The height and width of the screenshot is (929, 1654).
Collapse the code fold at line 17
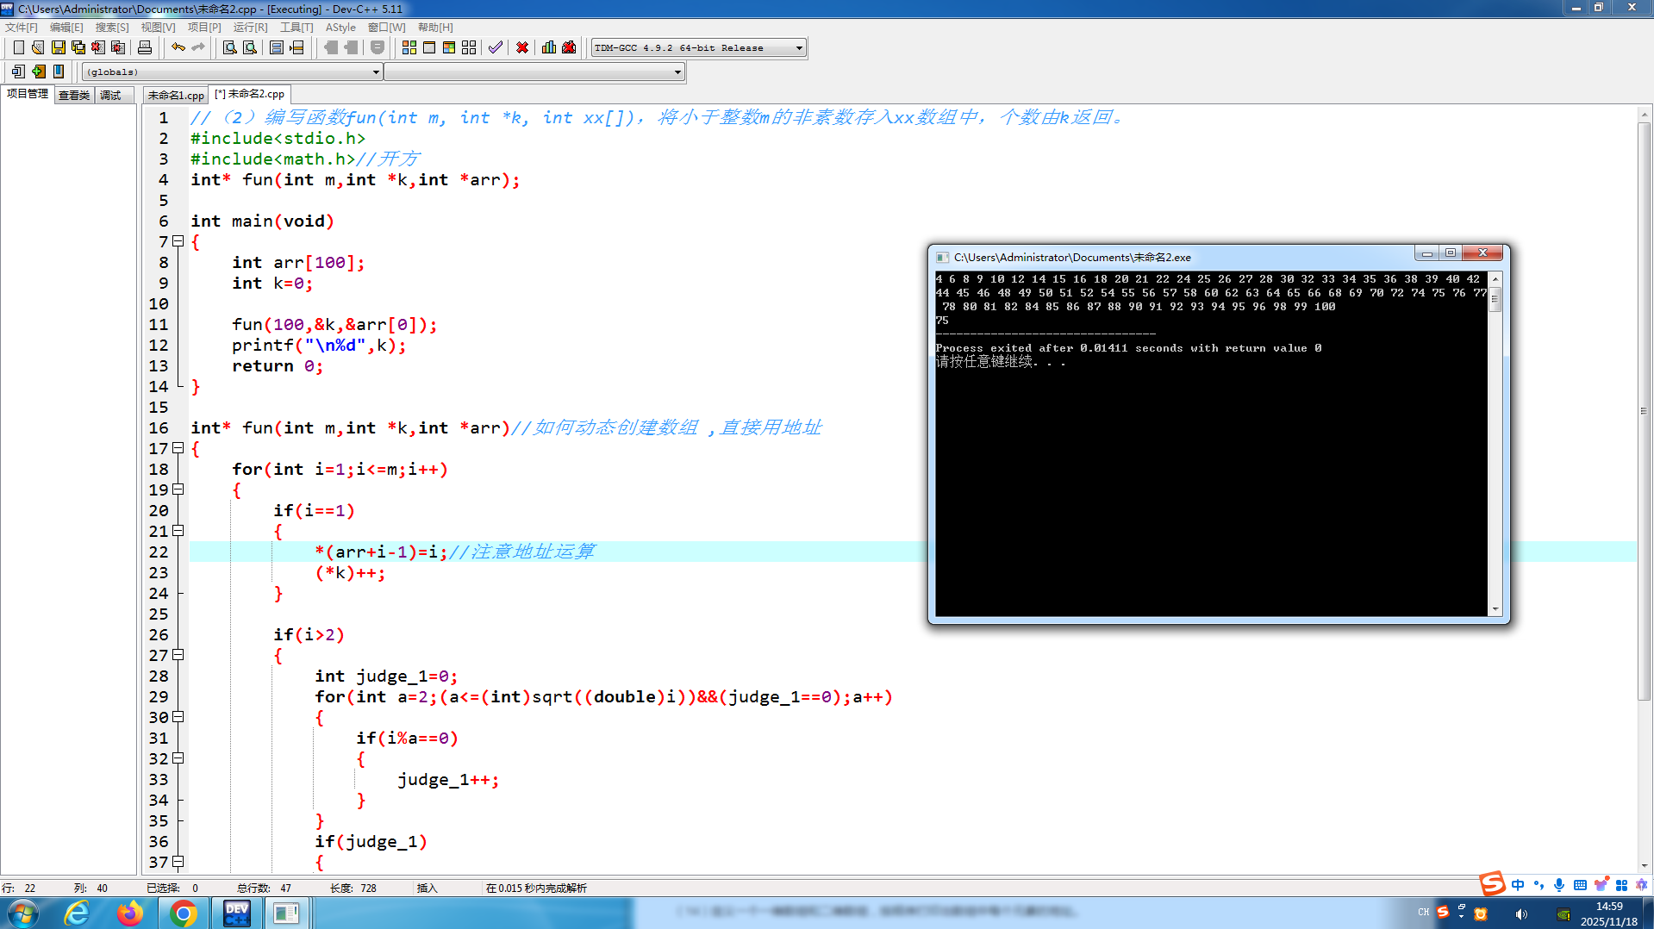pos(178,448)
